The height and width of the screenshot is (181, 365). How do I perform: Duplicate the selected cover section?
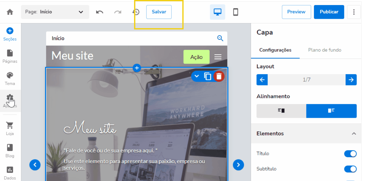207,76
